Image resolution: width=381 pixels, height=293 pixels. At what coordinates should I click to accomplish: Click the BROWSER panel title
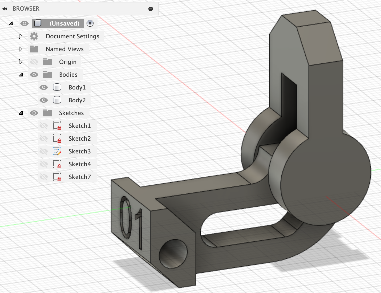[x=26, y=9]
